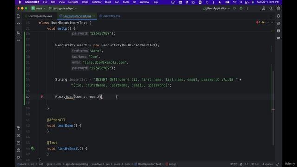Click the @Test annotation
297x167 pixels.
52,143
